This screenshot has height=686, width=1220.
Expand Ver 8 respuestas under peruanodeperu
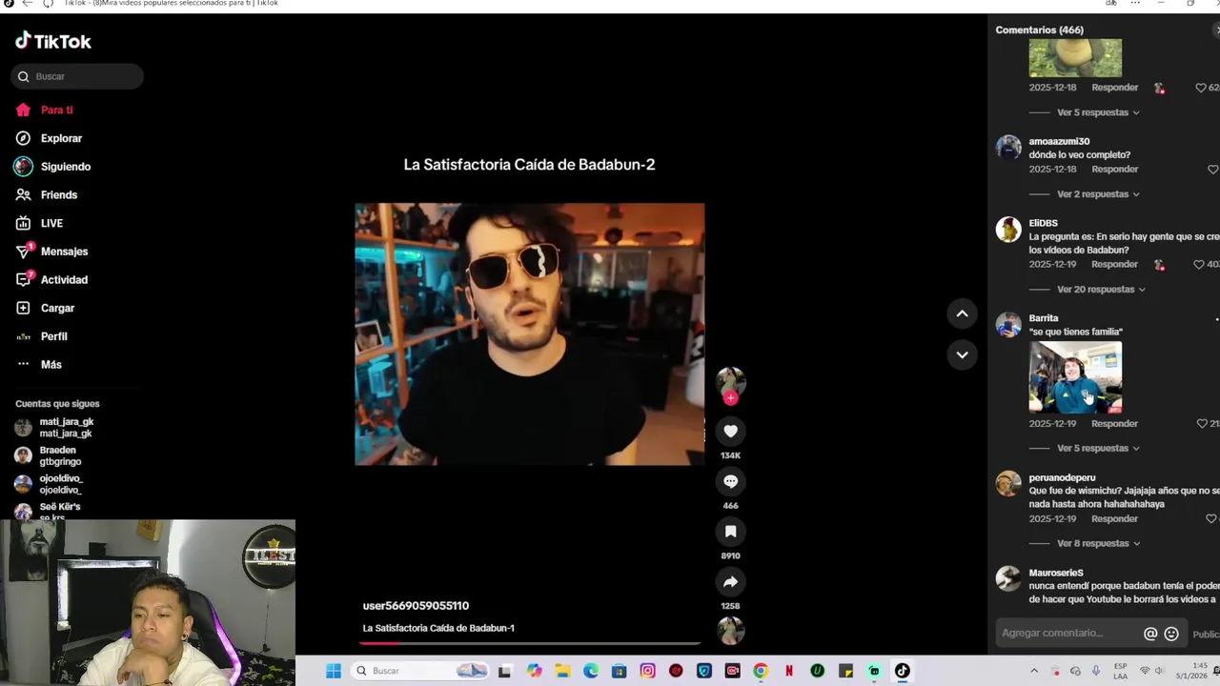pyautogui.click(x=1098, y=544)
